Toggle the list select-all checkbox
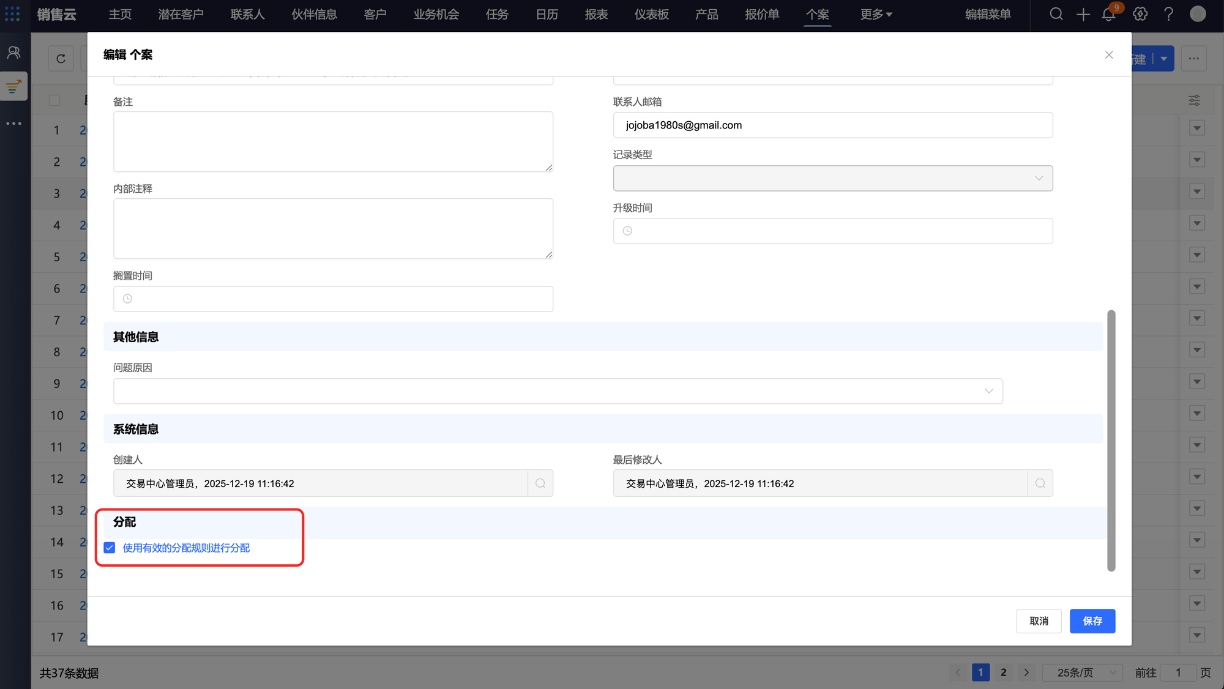The image size is (1224, 689). point(54,100)
